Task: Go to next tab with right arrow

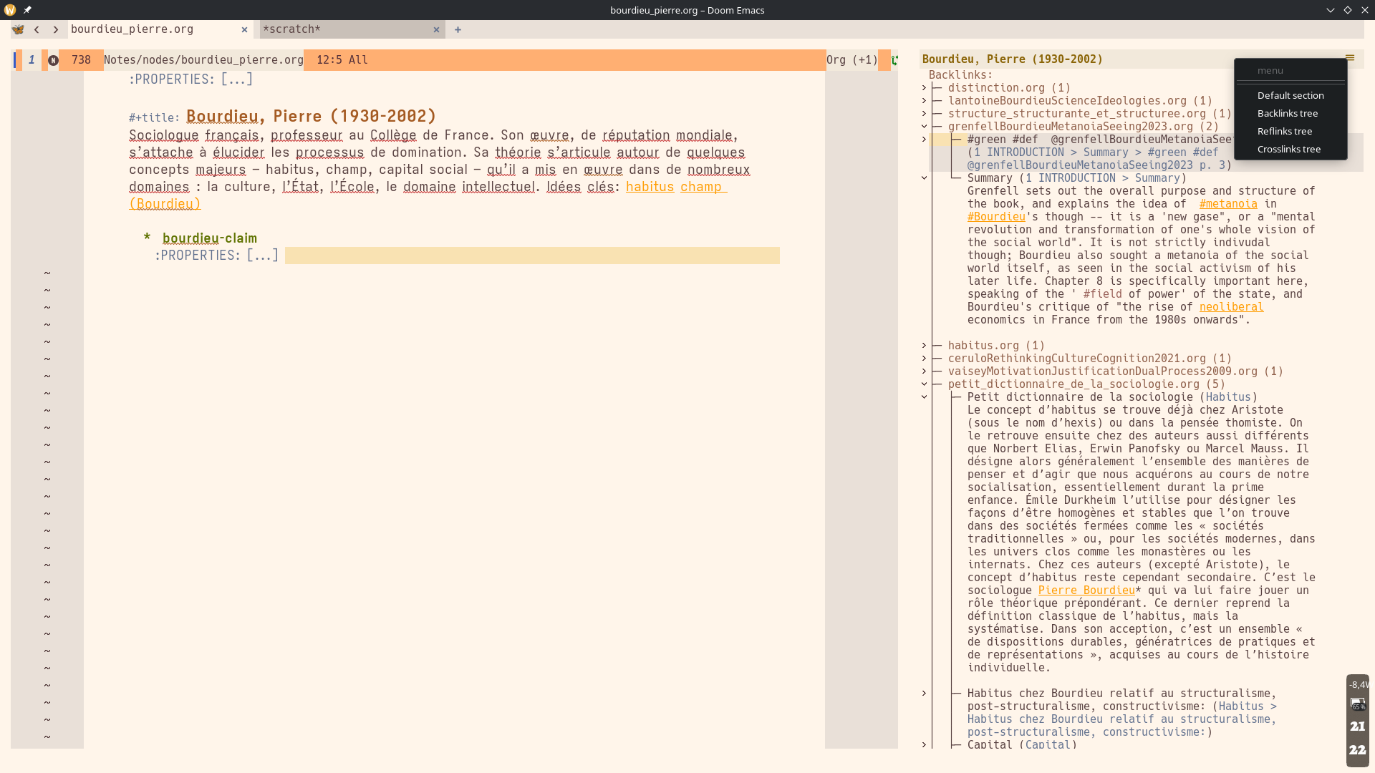Action: point(55,29)
